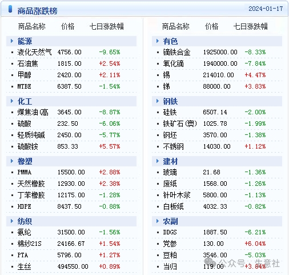Select 钢坯 commodity name
This screenshot has height=275, width=289.
(170, 135)
